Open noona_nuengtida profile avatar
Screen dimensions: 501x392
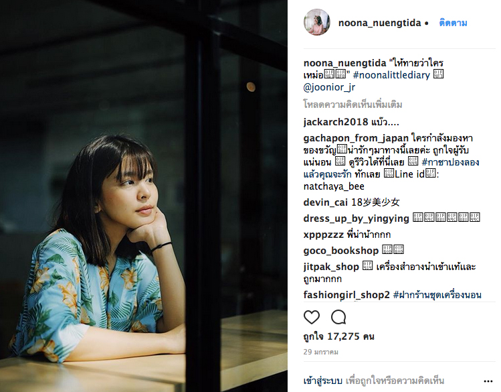[x=317, y=22]
